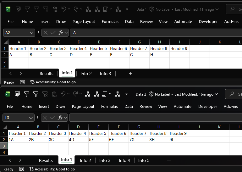This screenshot has height=172, width=242.
Task: Select Header 7 cell in Data 1
Action: pos(139,48)
